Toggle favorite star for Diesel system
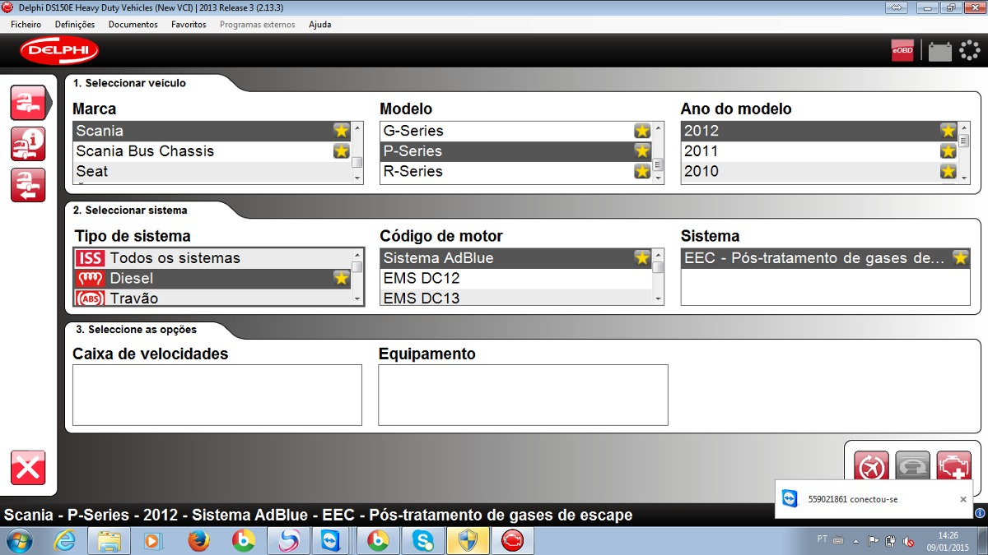988x555 pixels. [341, 278]
